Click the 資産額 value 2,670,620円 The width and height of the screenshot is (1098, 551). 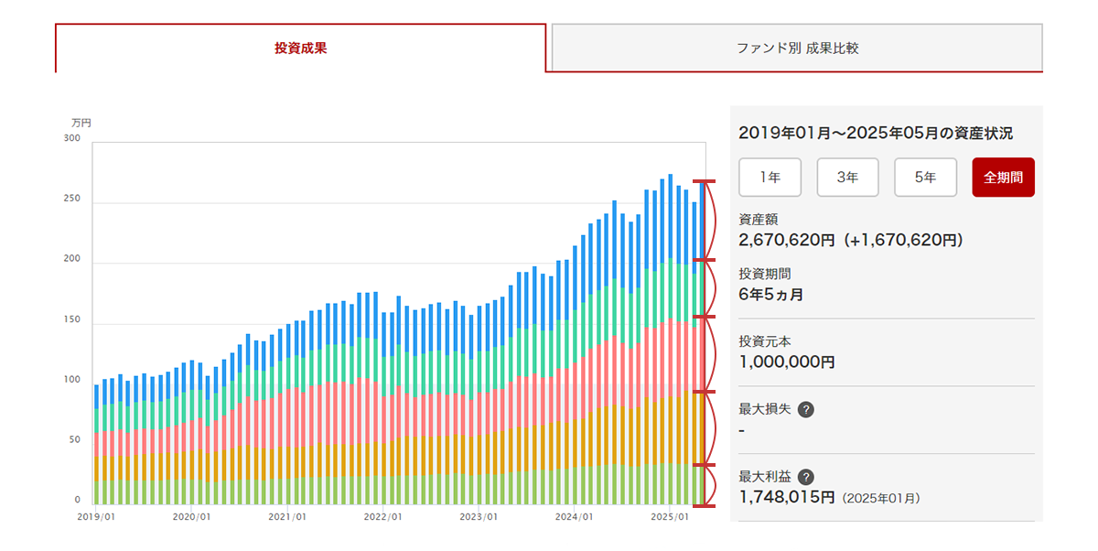click(787, 240)
